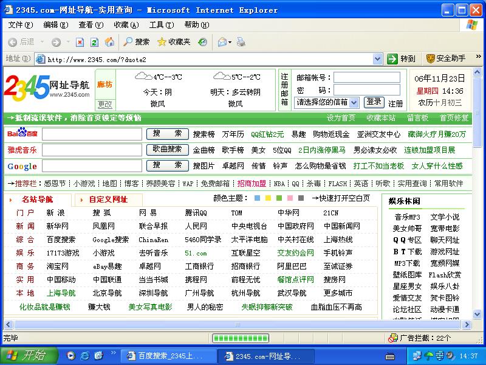Expand the Back button history arrow

pyautogui.click(x=42, y=42)
